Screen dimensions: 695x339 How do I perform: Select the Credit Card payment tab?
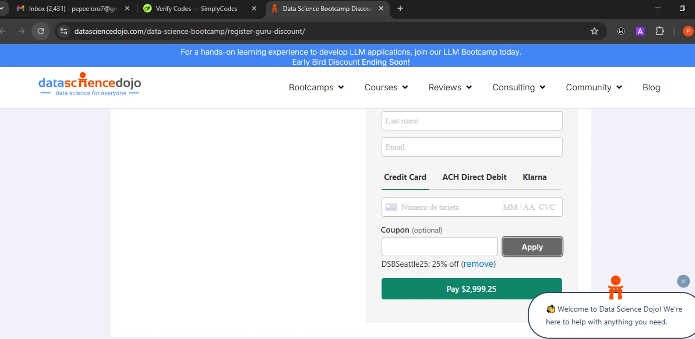405,177
